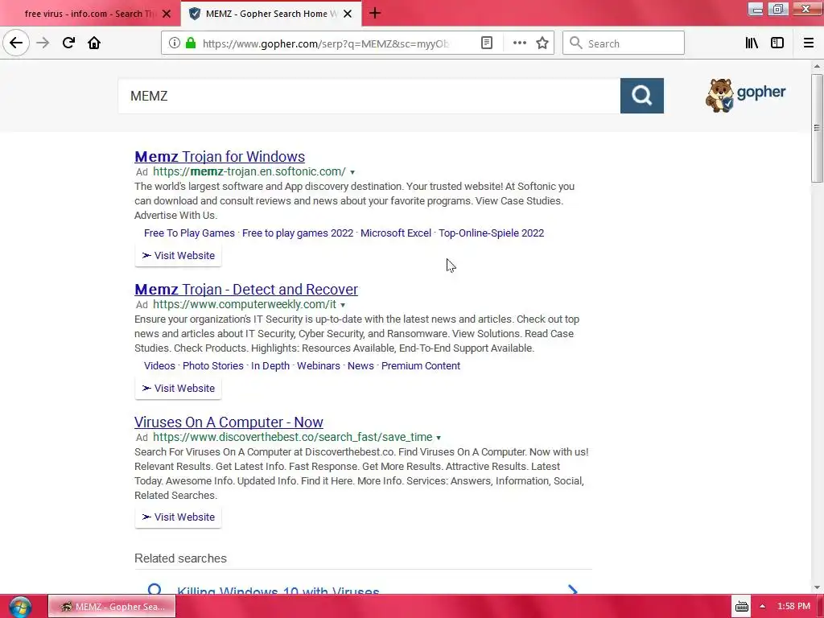Open Viruses On A Computer Now result
The width and height of the screenshot is (824, 618).
[229, 422]
